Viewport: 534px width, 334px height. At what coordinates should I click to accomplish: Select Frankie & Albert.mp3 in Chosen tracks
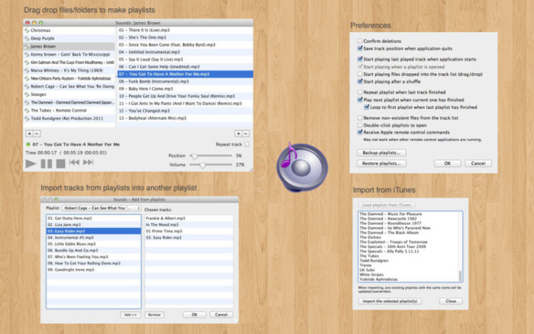pos(189,218)
